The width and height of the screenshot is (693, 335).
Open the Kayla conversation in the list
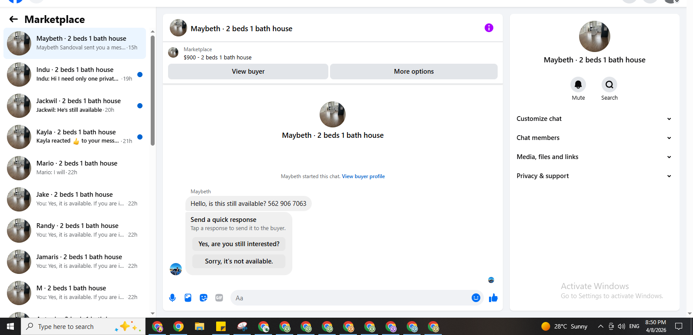(74, 137)
